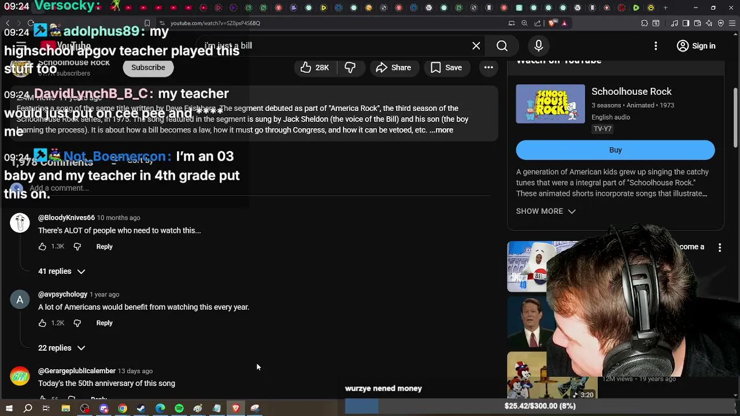The image size is (740, 416).
Task: Open Brave Wallet icon
Action: 697,23
